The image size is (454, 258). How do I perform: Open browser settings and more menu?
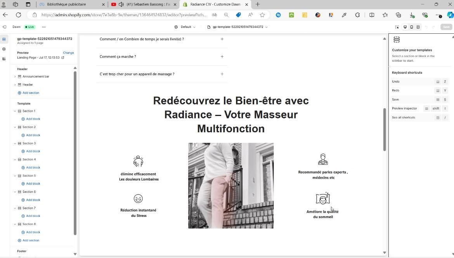(438, 15)
